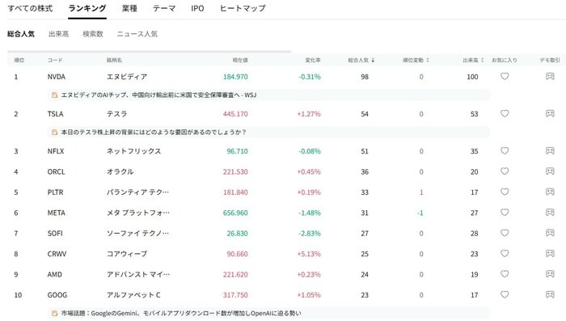Open TSLA ticker code
This screenshot has height=321, width=566.
55,114
